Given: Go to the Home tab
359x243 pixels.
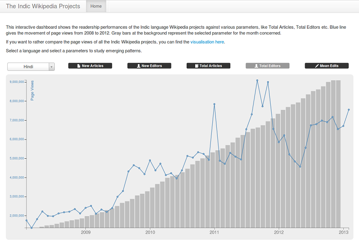Looking at the screenshot, I should (x=96, y=6).
